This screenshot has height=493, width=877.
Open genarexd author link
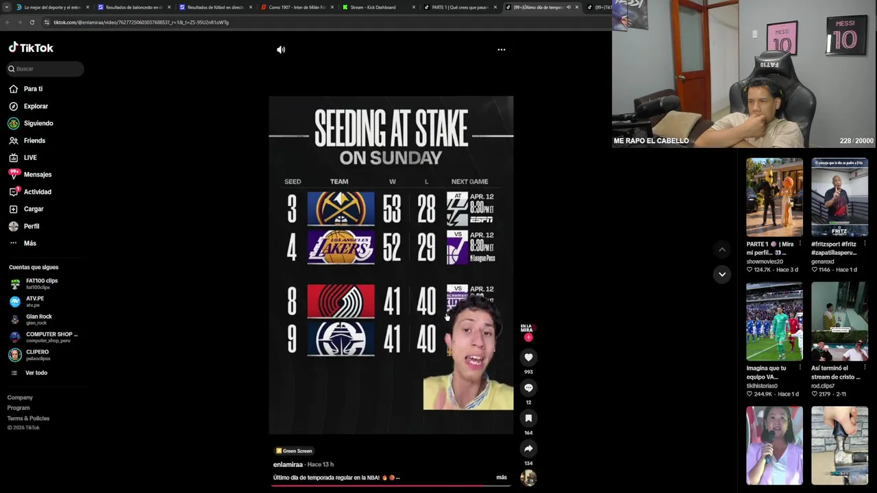click(x=823, y=262)
